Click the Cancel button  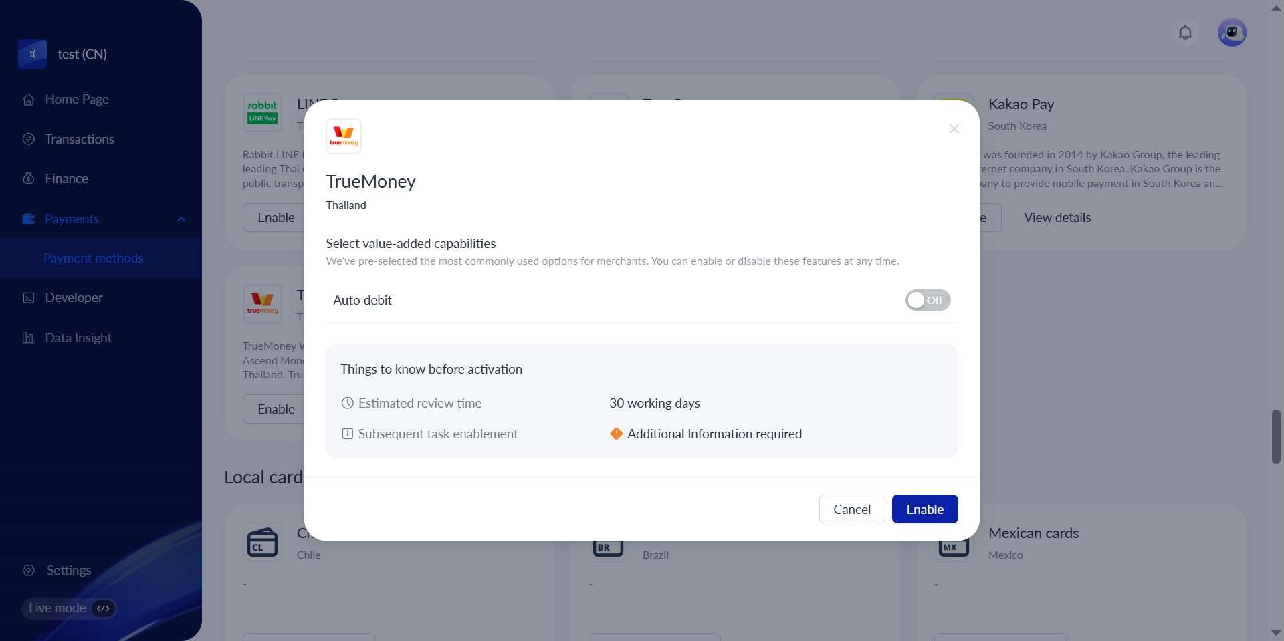[x=851, y=509]
